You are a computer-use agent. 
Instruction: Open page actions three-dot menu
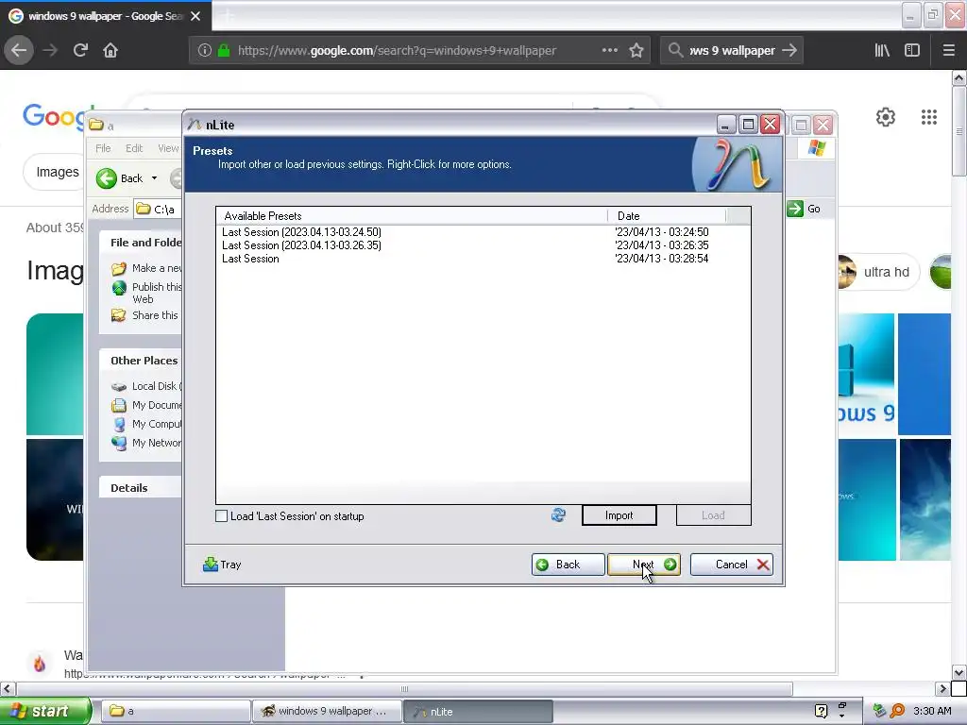click(609, 51)
